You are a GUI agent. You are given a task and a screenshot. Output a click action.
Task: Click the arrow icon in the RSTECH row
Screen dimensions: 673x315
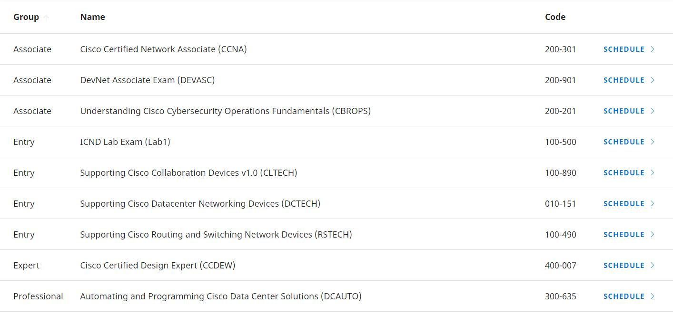tap(653, 234)
